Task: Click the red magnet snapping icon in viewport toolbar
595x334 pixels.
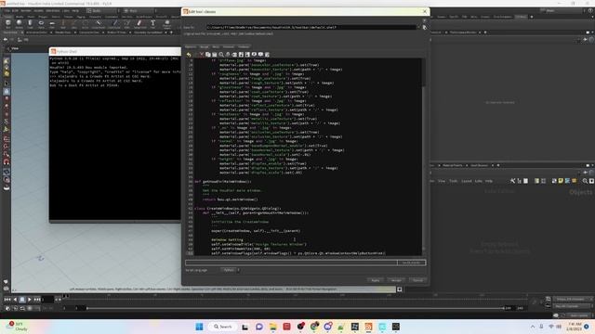Action: click(x=7, y=162)
